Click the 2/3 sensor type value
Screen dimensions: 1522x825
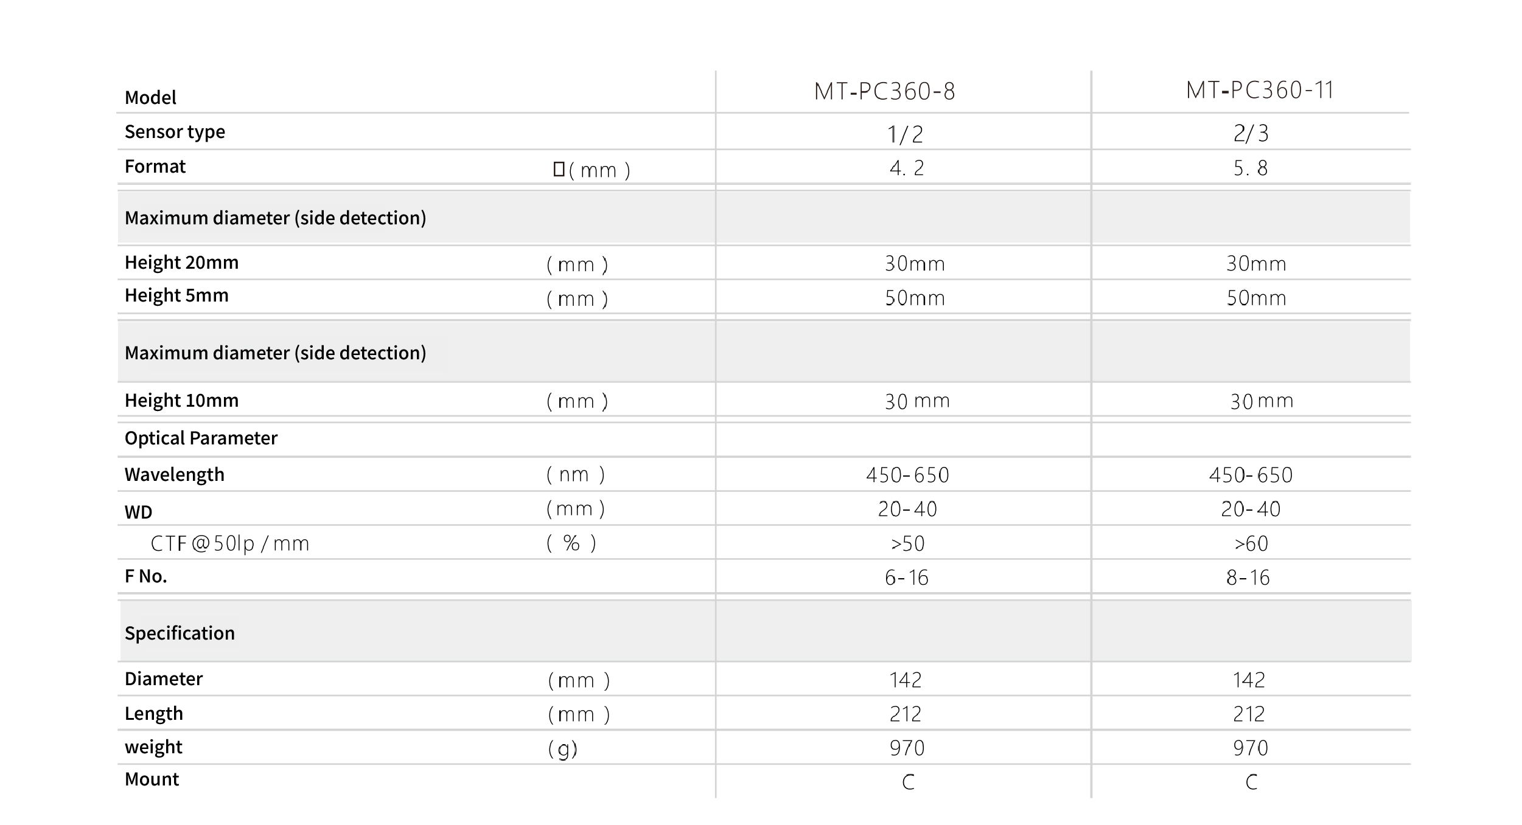[x=1251, y=133]
